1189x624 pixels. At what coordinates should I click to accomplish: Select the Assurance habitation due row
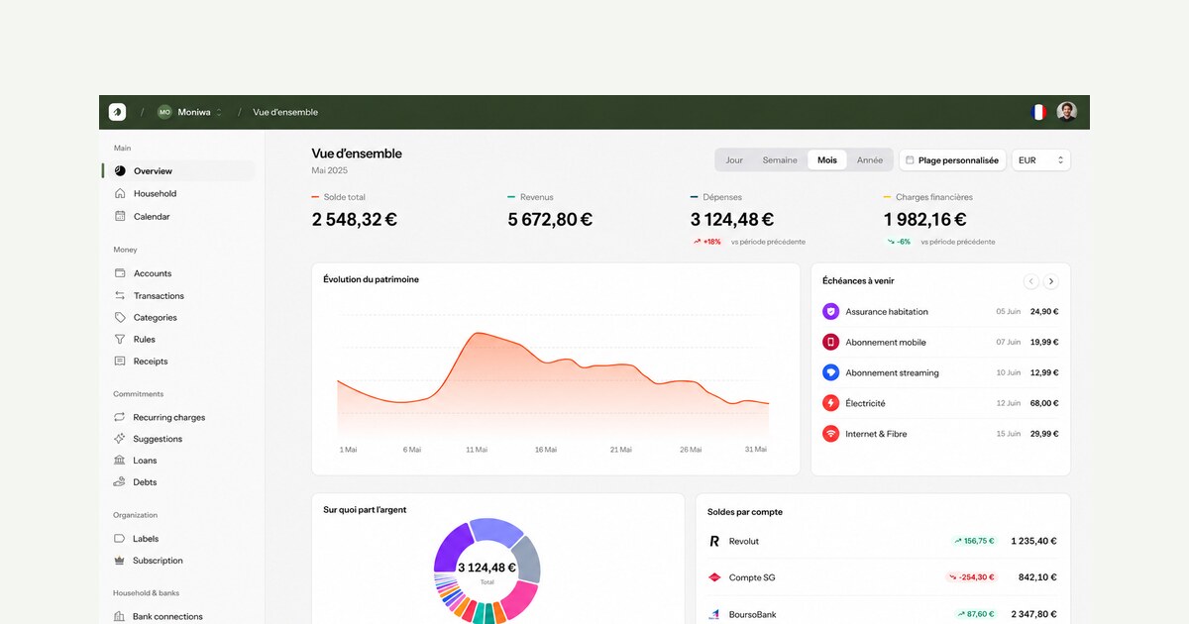point(940,311)
